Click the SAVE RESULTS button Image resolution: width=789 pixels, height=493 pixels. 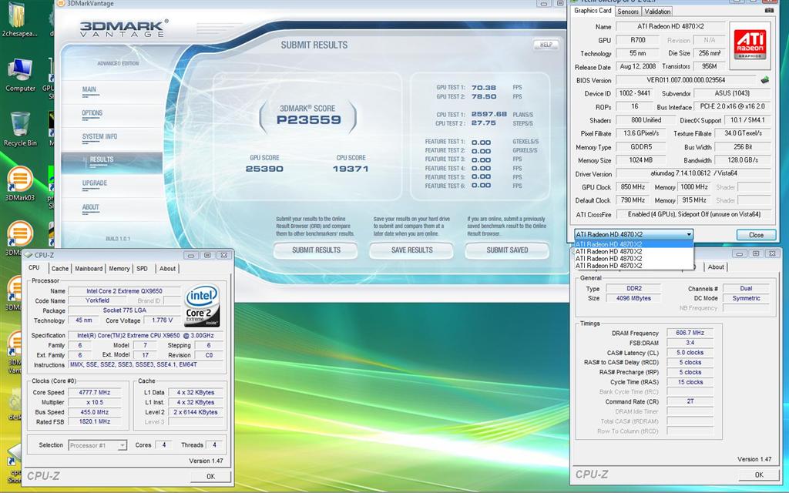pyautogui.click(x=411, y=250)
